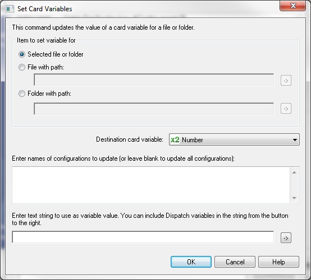Open the Help button

click(x=278, y=262)
